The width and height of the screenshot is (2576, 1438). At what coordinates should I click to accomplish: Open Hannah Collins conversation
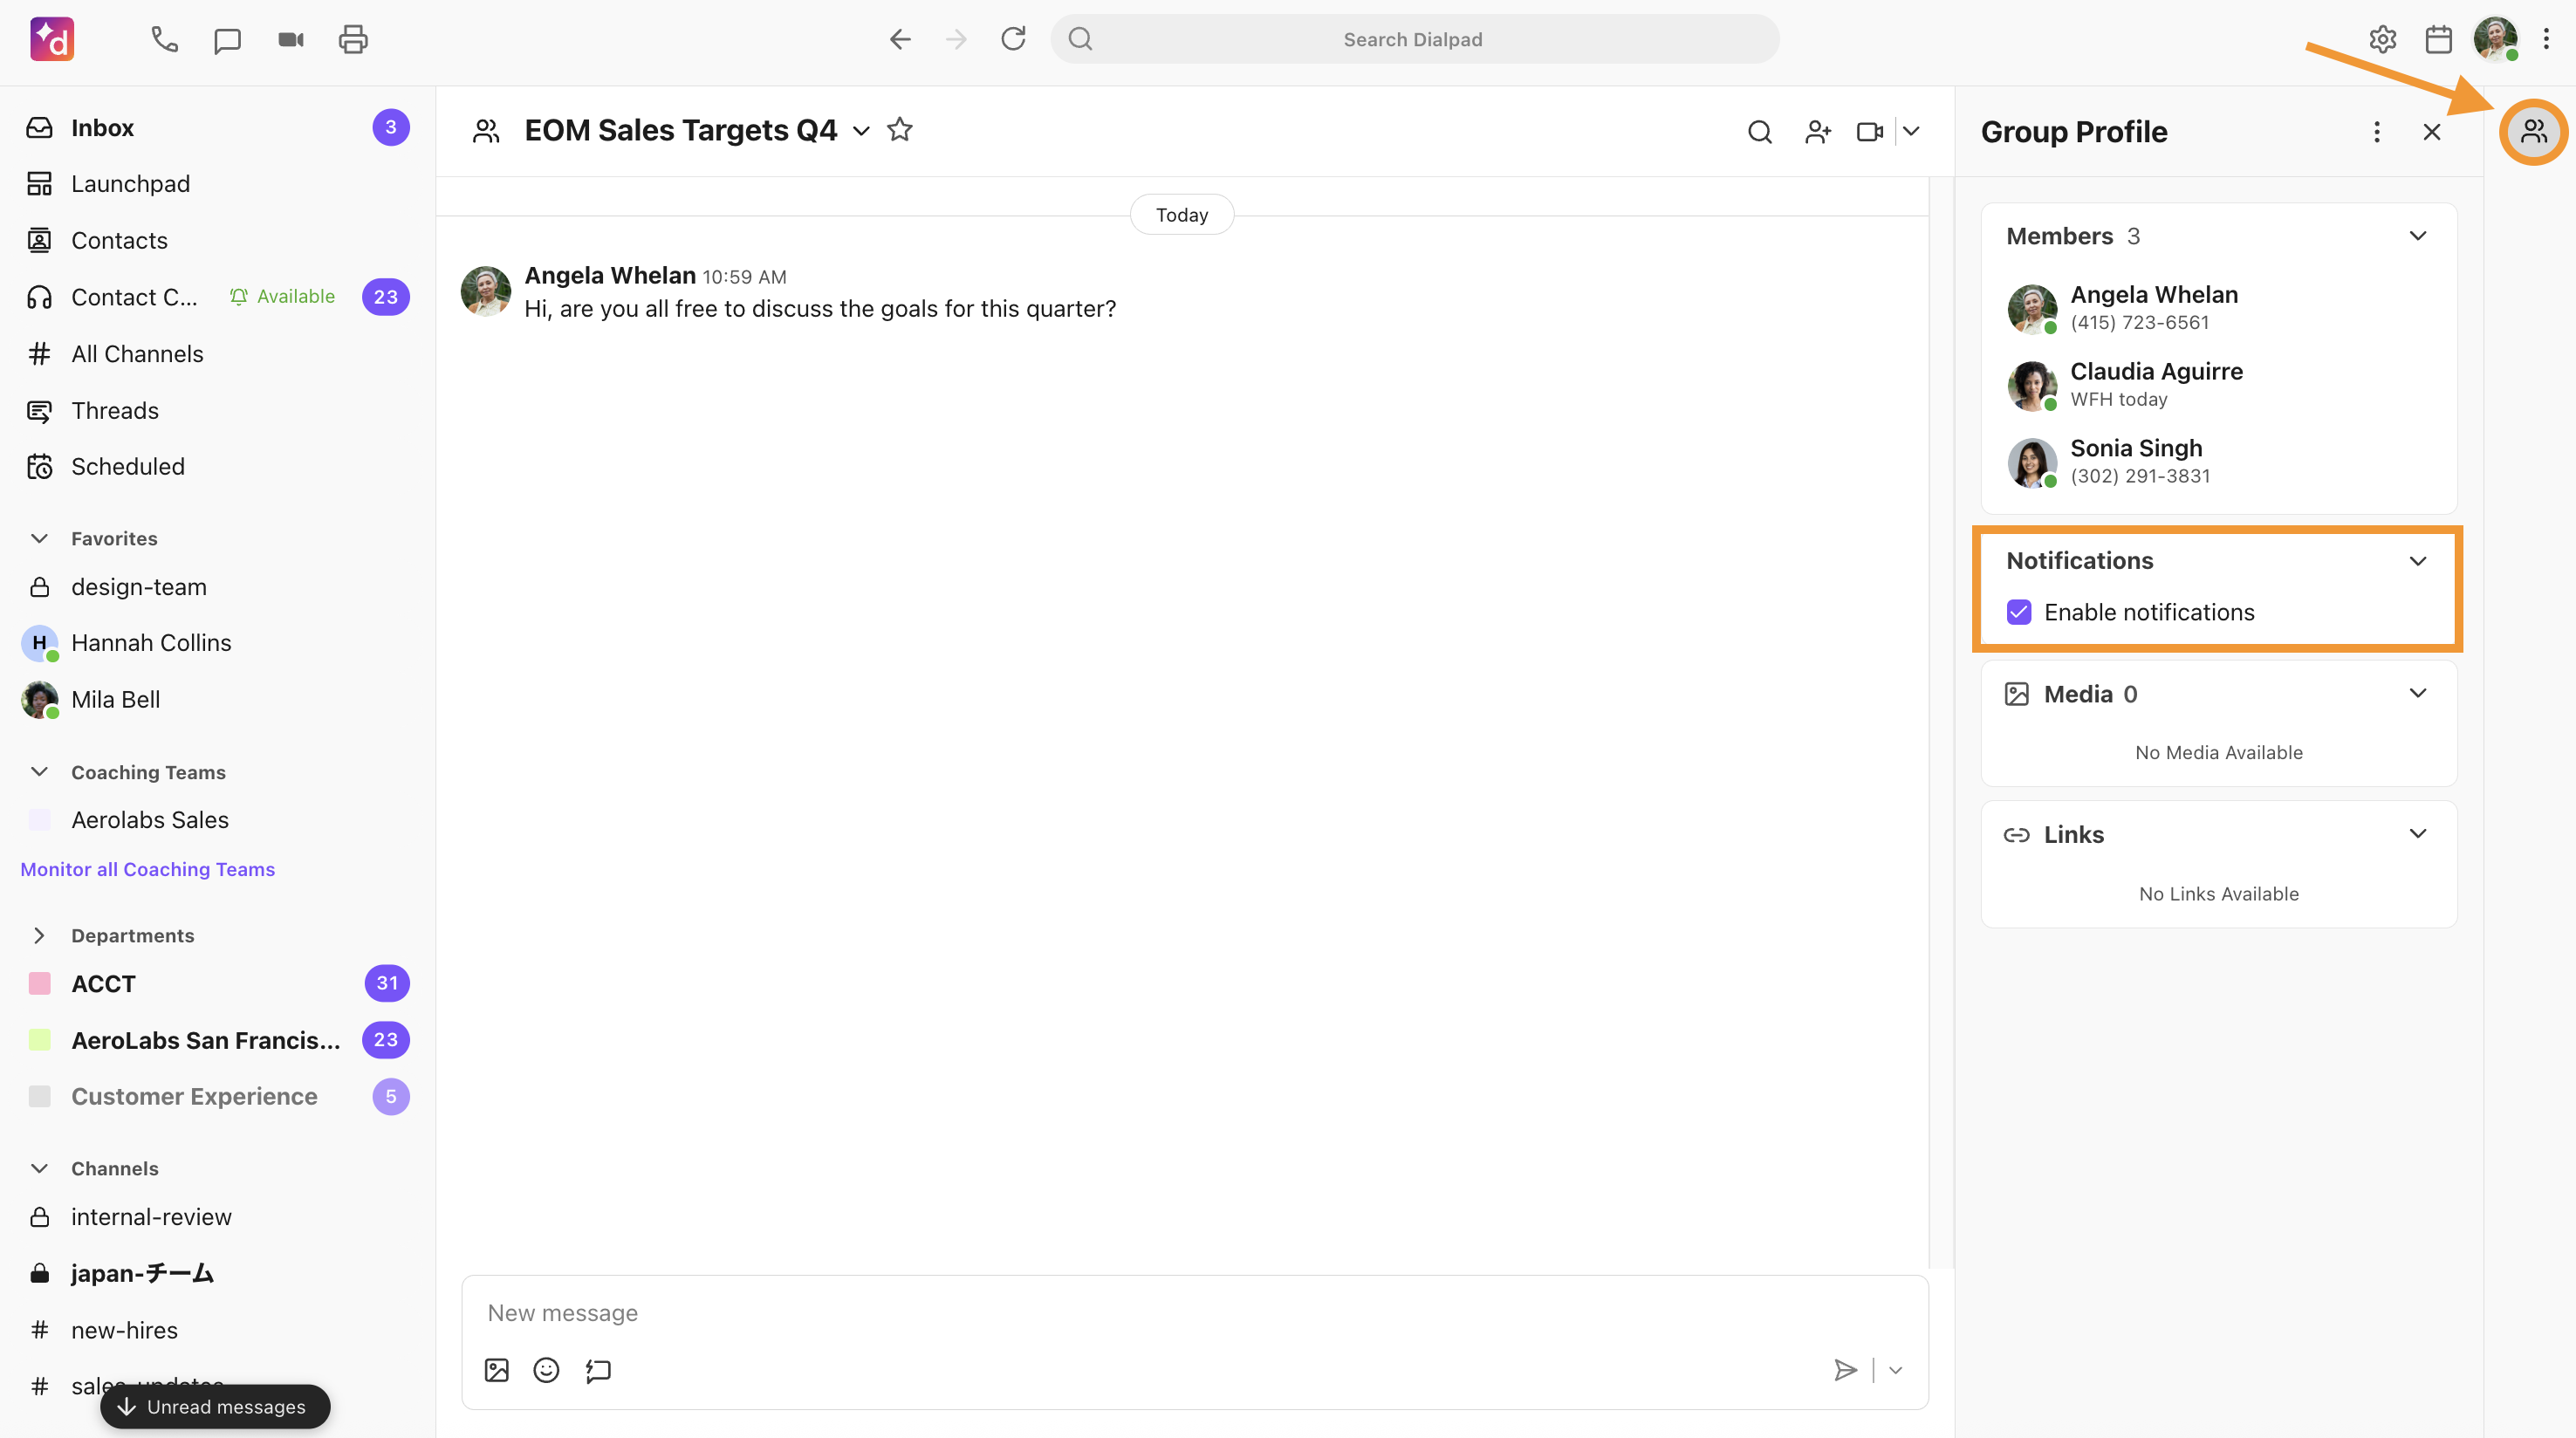click(217, 643)
